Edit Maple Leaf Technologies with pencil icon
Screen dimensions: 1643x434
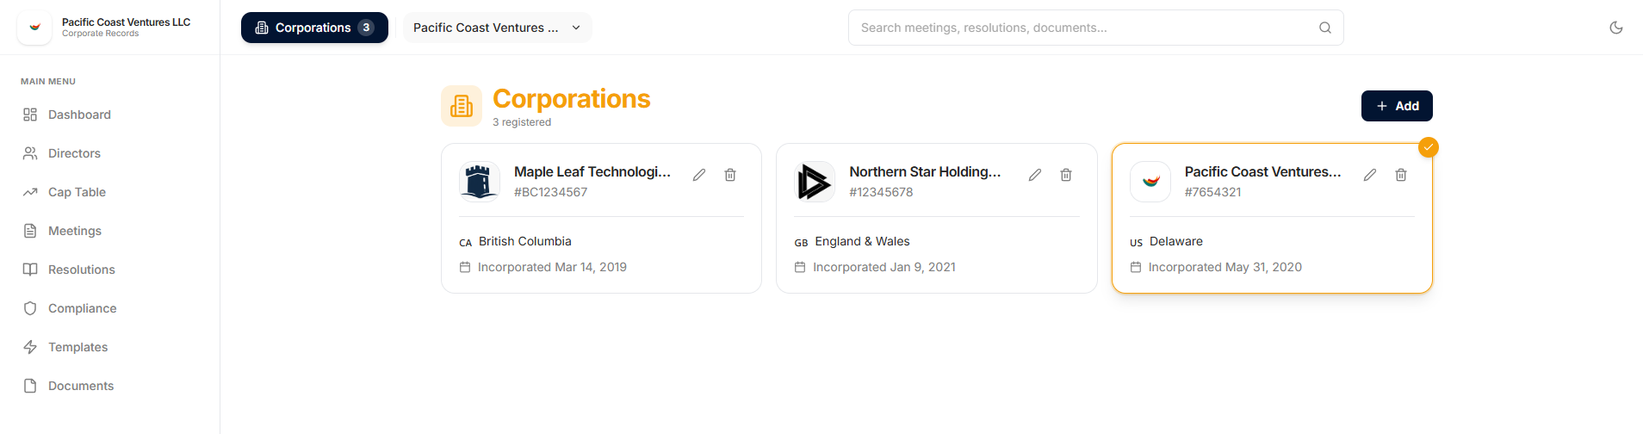[699, 175]
